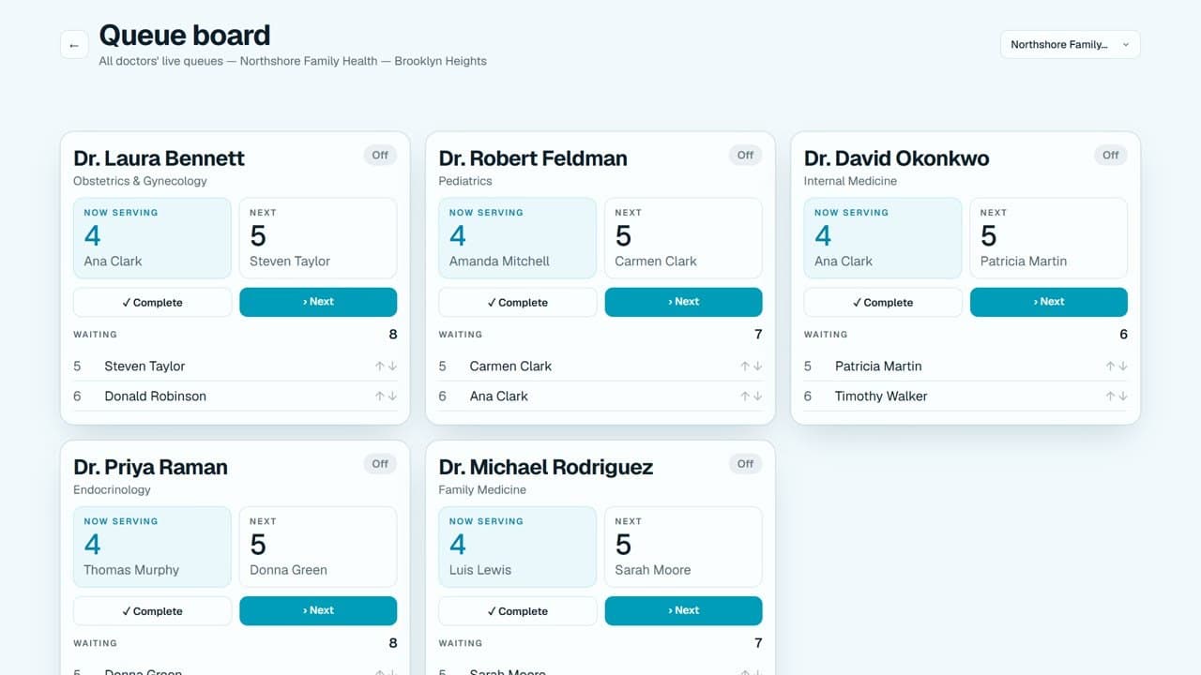Move Steven Taylor up in Bennett's queue
Image resolution: width=1201 pixels, height=675 pixels.
point(380,367)
